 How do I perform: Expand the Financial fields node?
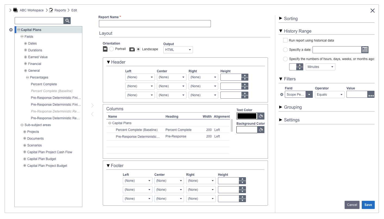[26, 64]
